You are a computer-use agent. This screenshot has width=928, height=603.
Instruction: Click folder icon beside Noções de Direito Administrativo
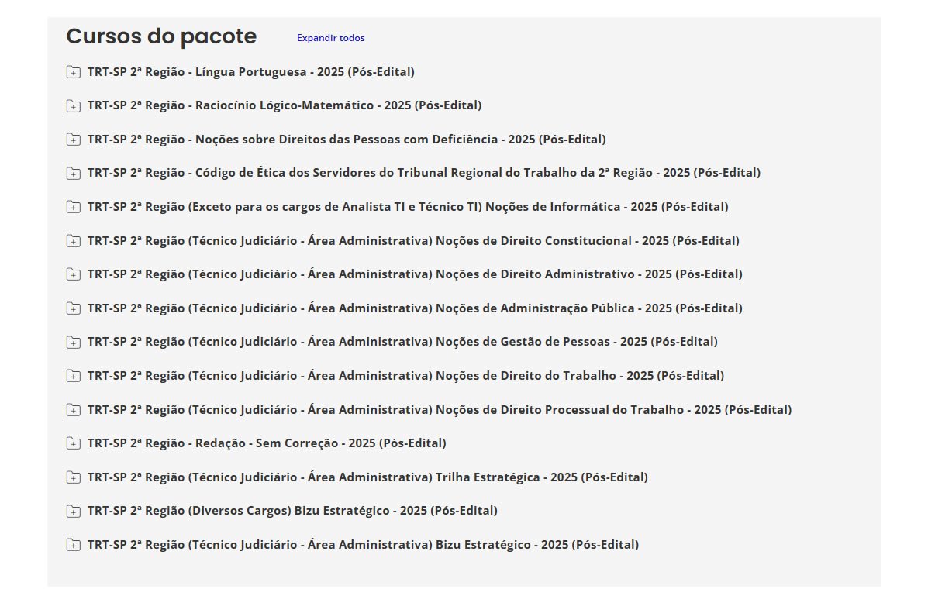pos(73,274)
